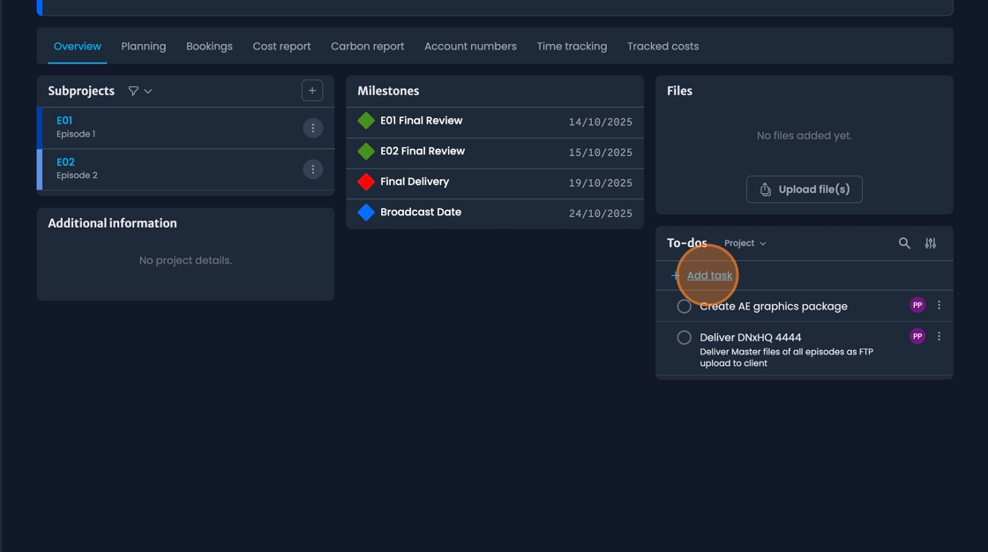This screenshot has width=988, height=552.
Task: Expand the Subprojects filter chevron
Action: [148, 90]
